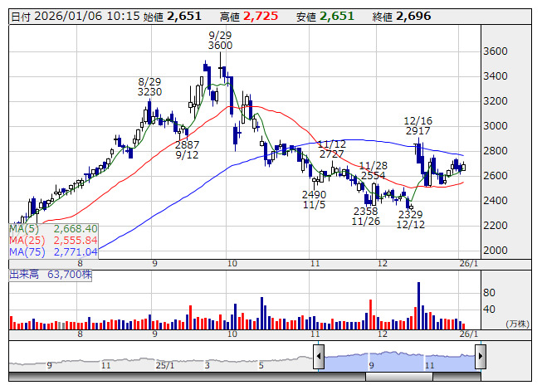Select the MA(75) 2,771.04 legend entry
Image resolution: width=542 pixels, height=390 pixels.
[x=53, y=252]
